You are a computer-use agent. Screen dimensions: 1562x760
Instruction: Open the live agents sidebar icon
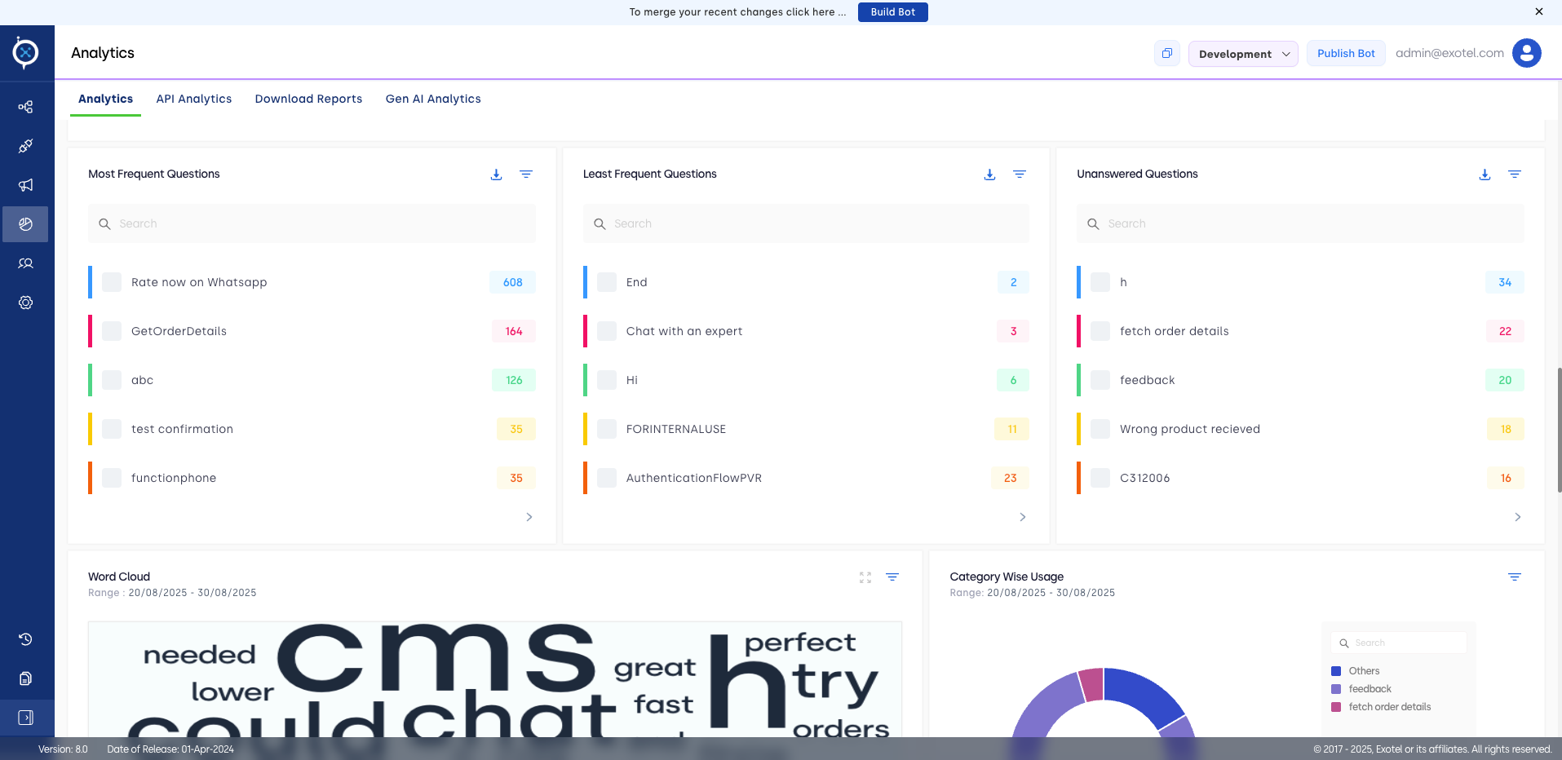click(25, 263)
